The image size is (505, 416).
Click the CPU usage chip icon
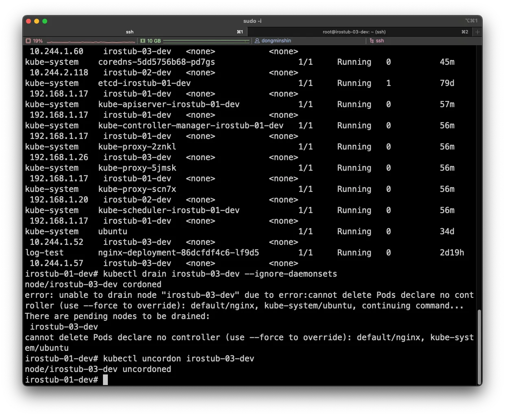click(x=28, y=41)
